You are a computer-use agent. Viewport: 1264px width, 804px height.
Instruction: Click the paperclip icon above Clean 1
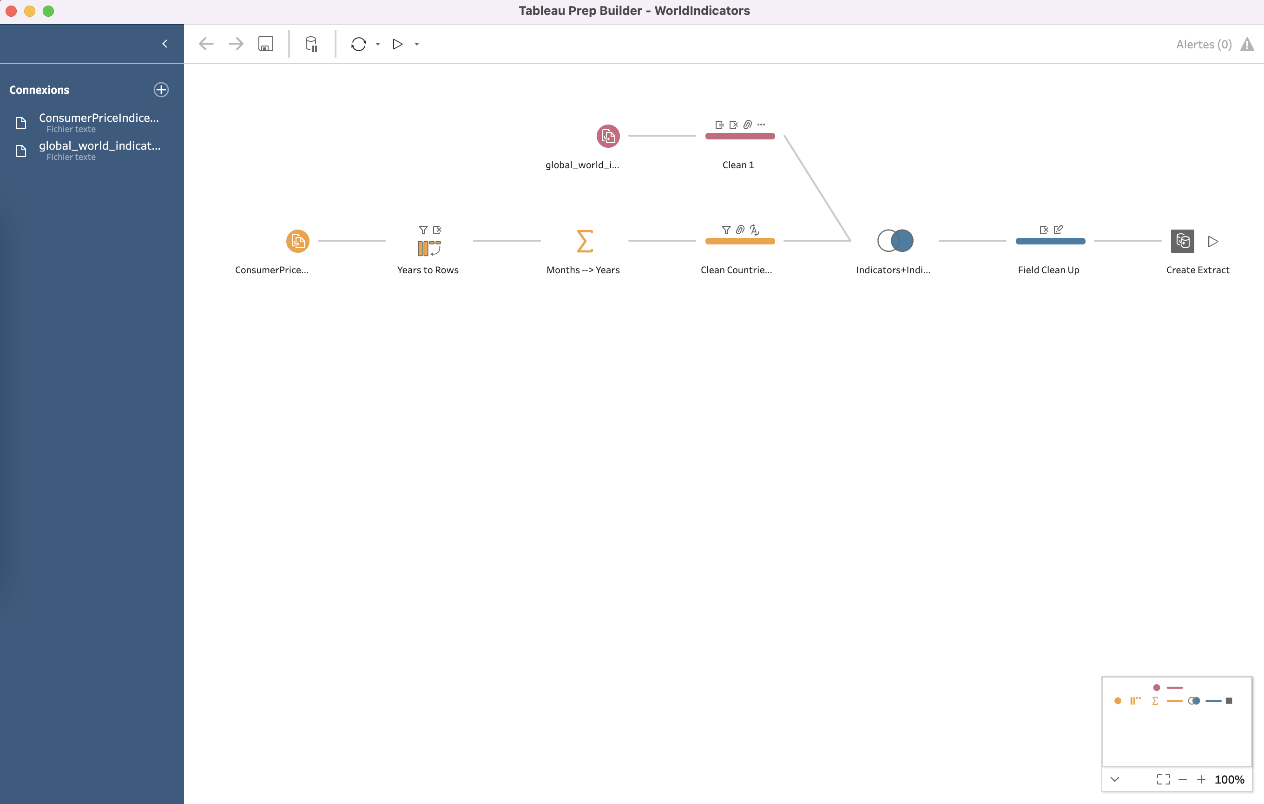[748, 125]
